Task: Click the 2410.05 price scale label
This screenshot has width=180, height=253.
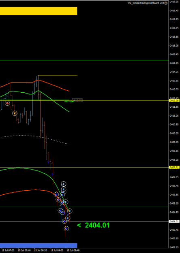Action: point(174,133)
